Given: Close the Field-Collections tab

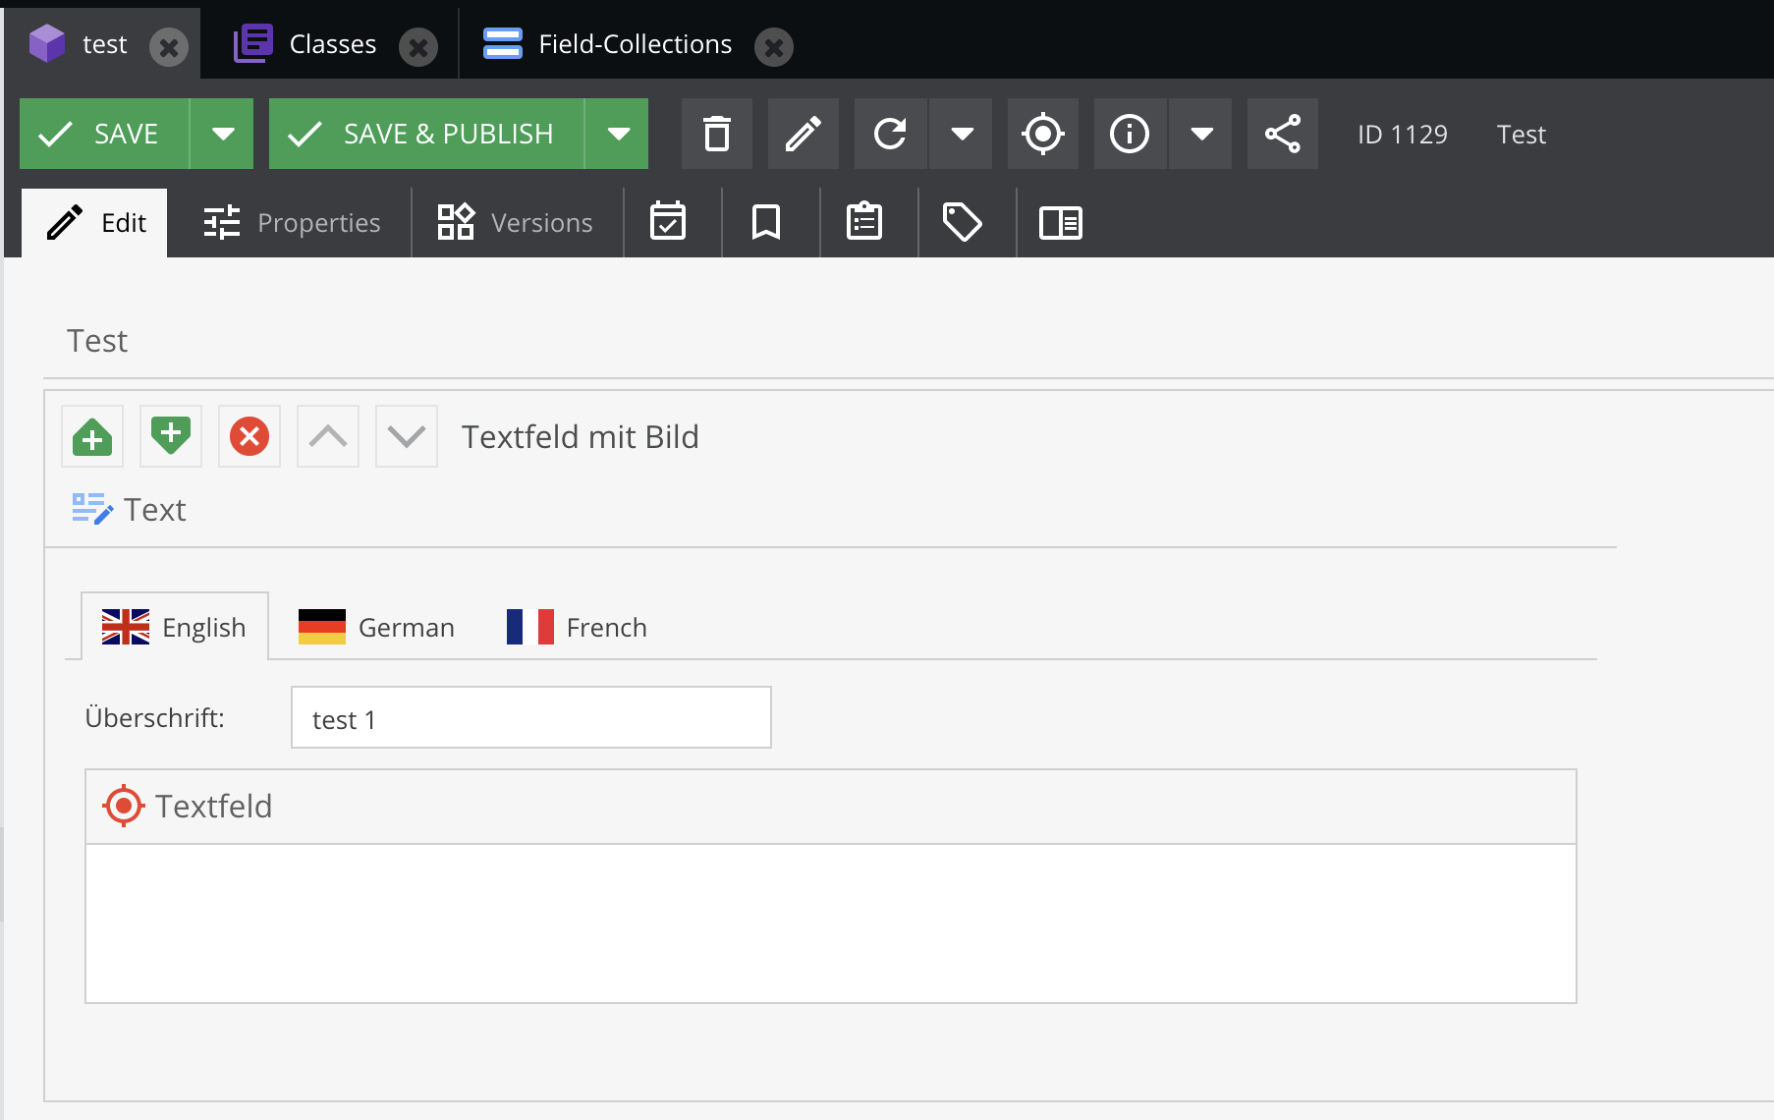Looking at the screenshot, I should (x=774, y=46).
